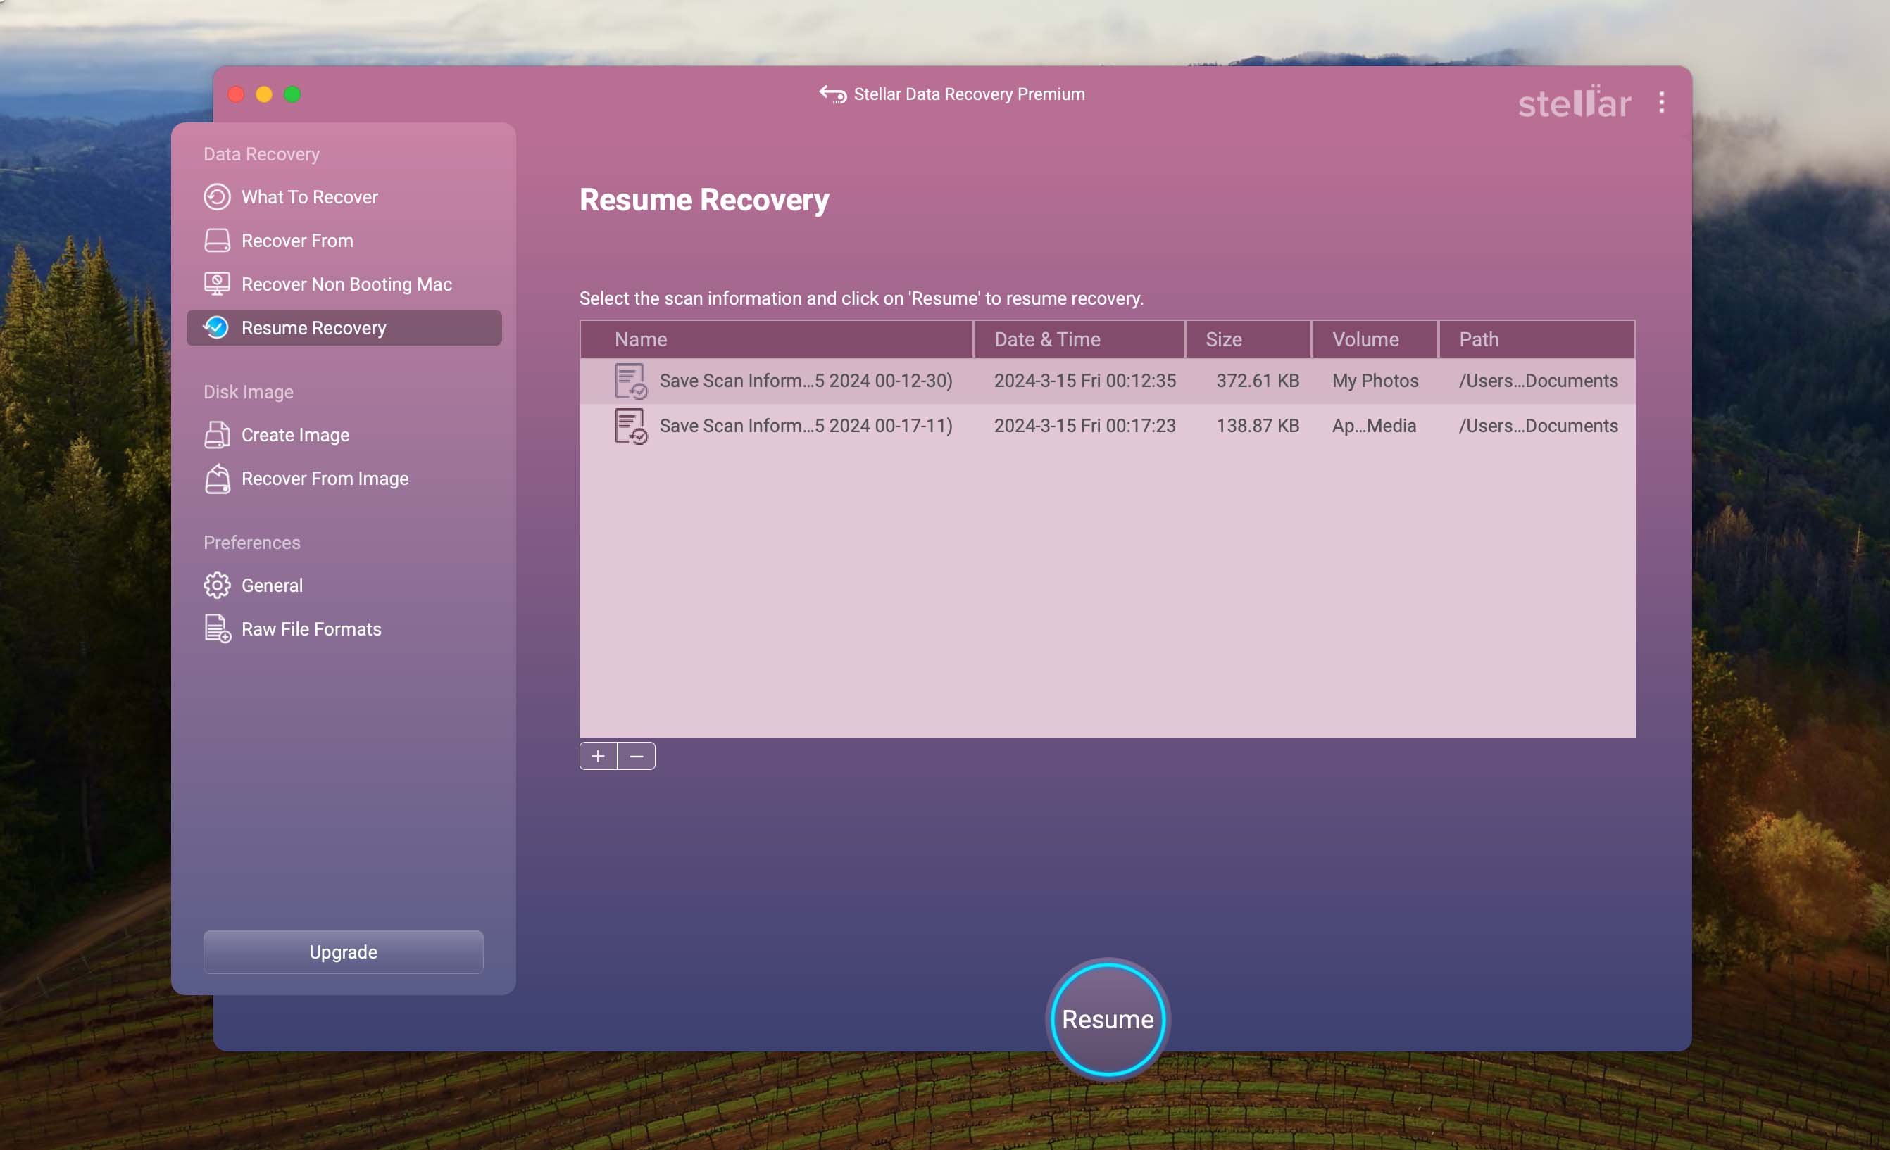Viewport: 1890px width, 1150px height.
Task: Add scan information with plus button
Action: (x=598, y=756)
